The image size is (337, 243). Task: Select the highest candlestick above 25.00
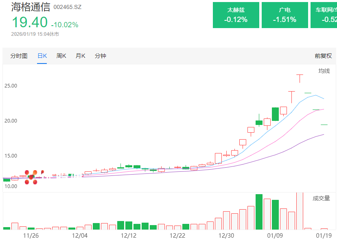(300, 77)
